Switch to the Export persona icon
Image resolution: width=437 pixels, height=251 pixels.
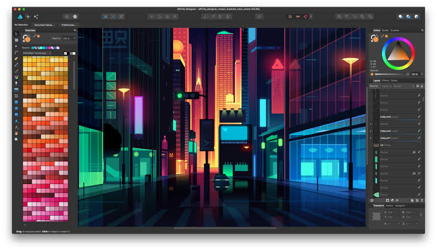click(37, 17)
